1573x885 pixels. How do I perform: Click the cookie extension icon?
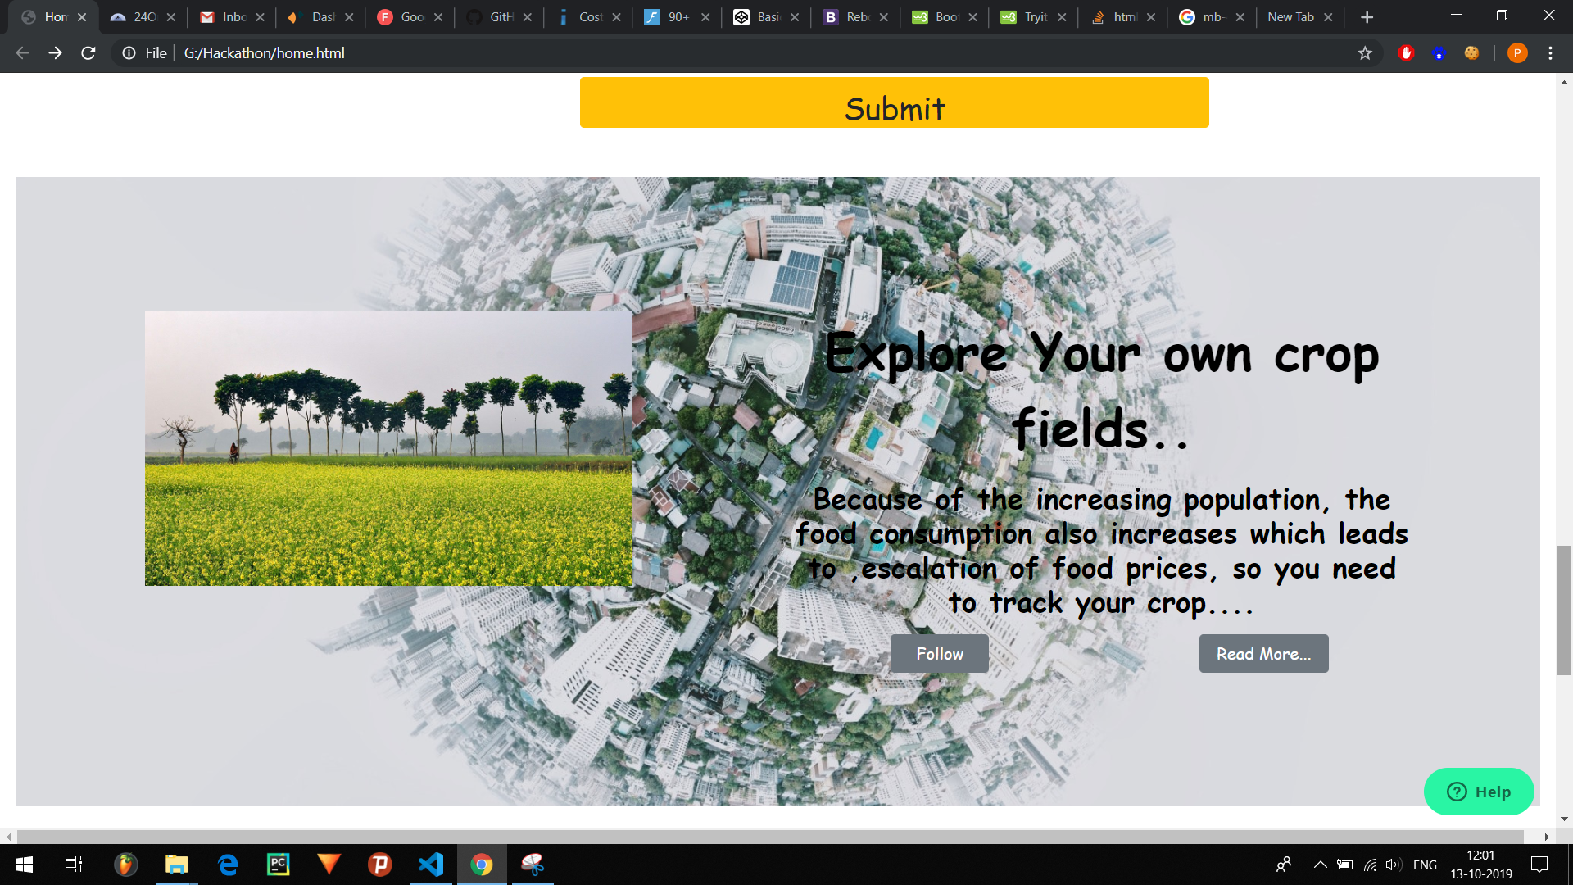coord(1472,53)
